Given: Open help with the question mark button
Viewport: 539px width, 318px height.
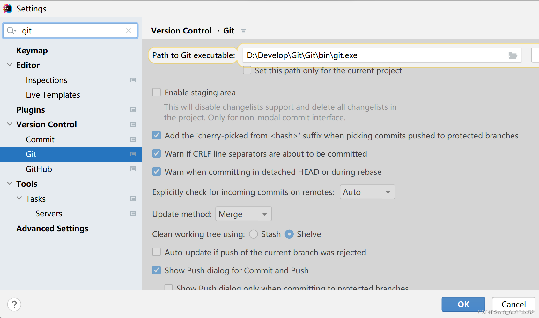Looking at the screenshot, I should point(14,304).
